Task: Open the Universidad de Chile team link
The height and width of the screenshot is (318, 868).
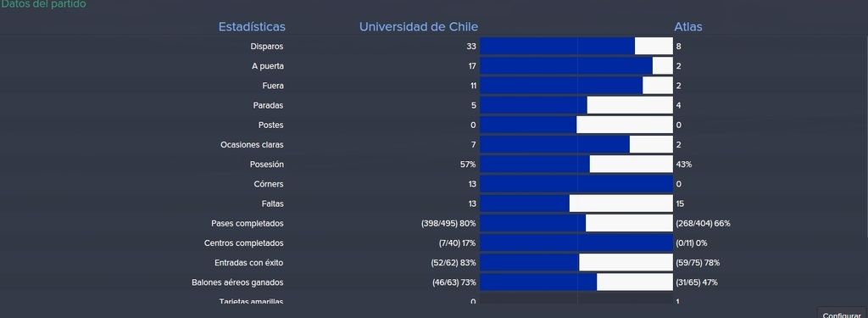Action: 419,26
